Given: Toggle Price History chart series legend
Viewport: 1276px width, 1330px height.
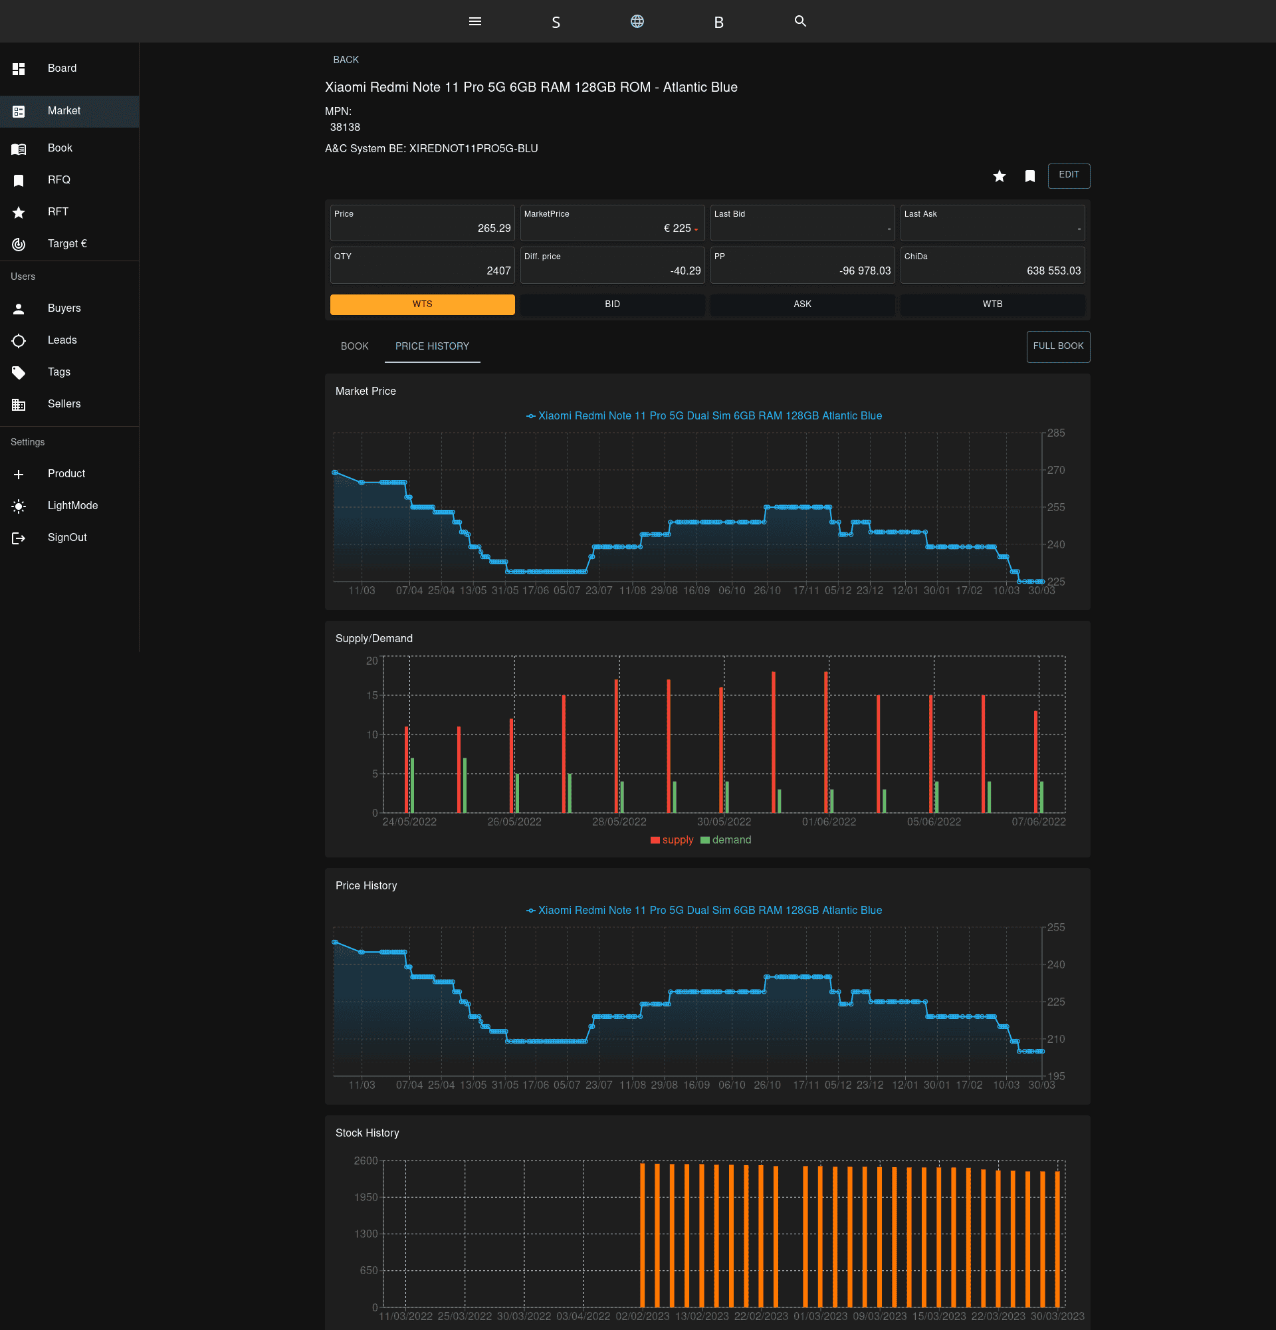Looking at the screenshot, I should 704,911.
